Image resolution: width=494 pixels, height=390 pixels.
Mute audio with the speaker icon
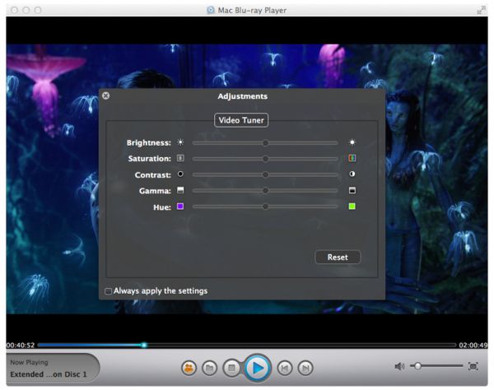(399, 366)
